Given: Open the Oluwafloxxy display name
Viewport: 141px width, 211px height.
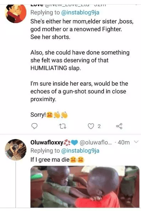Looking at the screenshot, I should (47, 142).
